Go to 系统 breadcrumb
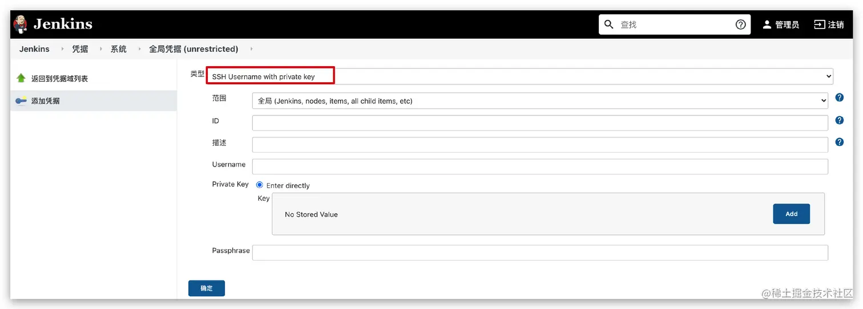Screen dimensions: 863x309 pos(119,49)
